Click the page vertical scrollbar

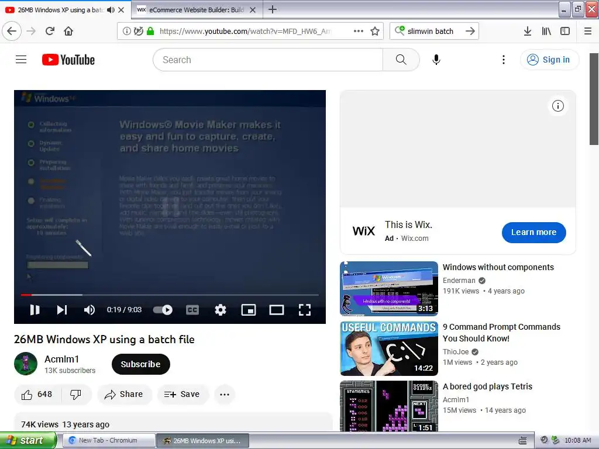[594, 99]
